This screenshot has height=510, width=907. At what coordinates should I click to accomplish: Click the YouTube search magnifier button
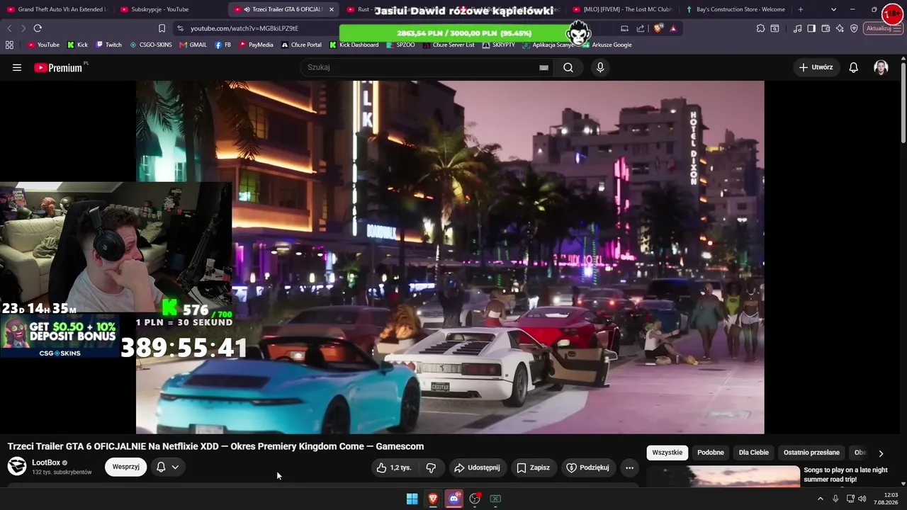[x=568, y=67]
